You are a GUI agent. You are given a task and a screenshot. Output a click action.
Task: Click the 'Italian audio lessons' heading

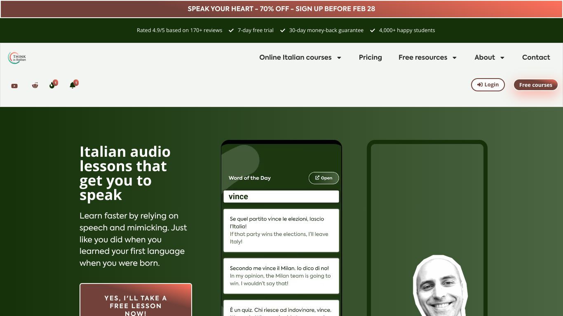(125, 173)
